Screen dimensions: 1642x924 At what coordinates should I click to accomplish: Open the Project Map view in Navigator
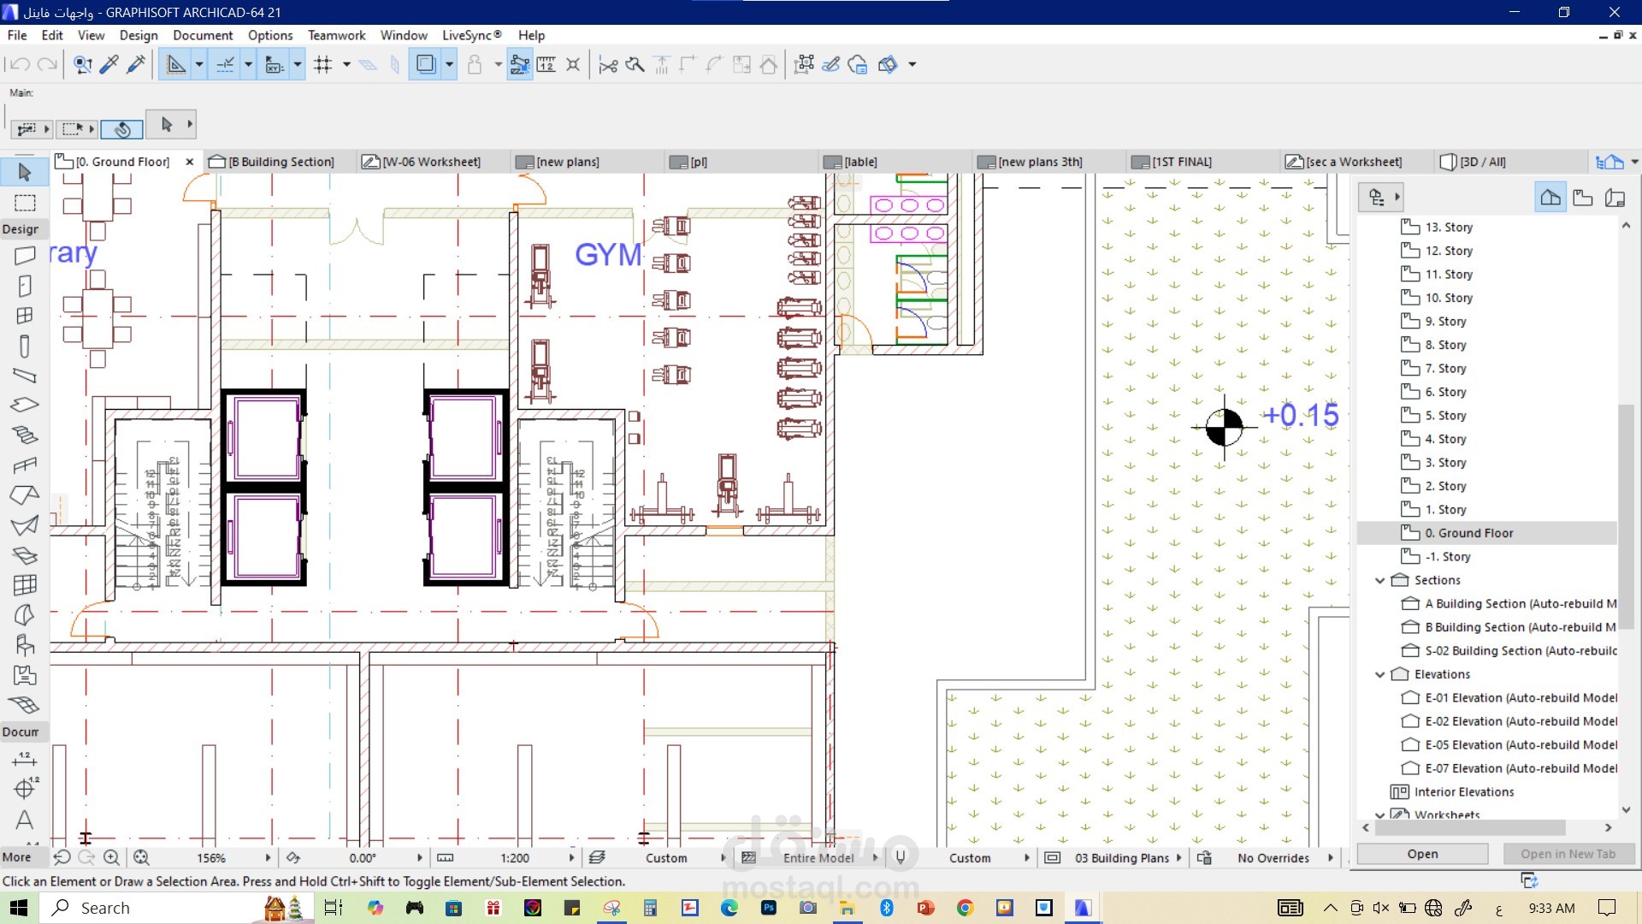[1550, 198]
